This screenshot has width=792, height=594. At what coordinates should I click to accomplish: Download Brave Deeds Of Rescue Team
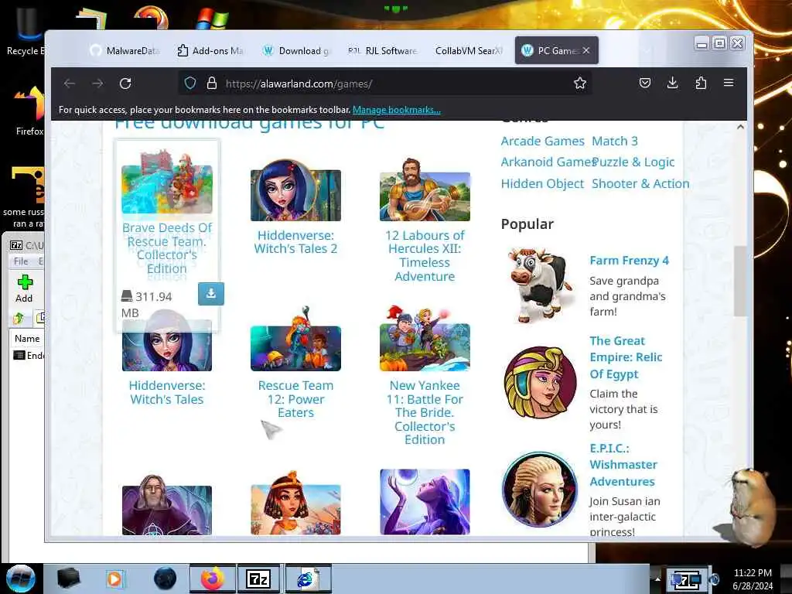click(211, 293)
